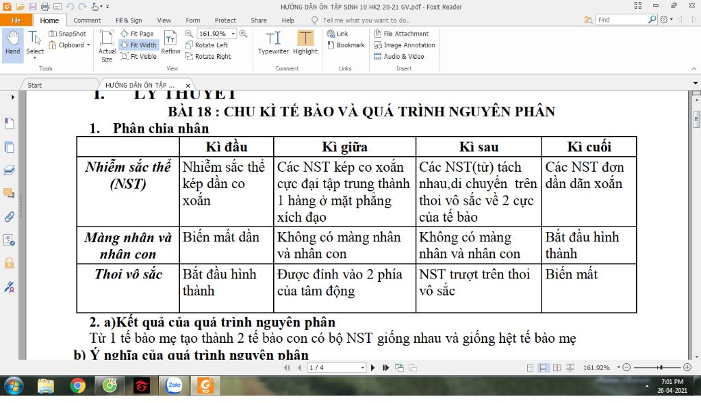Toggle Fit Width view mode
This screenshot has height=403, width=701.
pyautogui.click(x=138, y=45)
